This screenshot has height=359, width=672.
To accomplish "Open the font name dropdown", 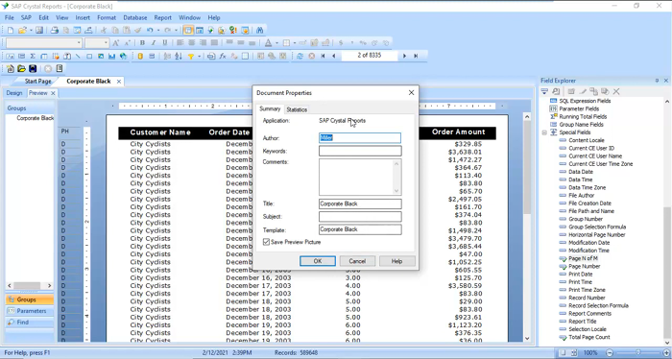I will point(79,43).
